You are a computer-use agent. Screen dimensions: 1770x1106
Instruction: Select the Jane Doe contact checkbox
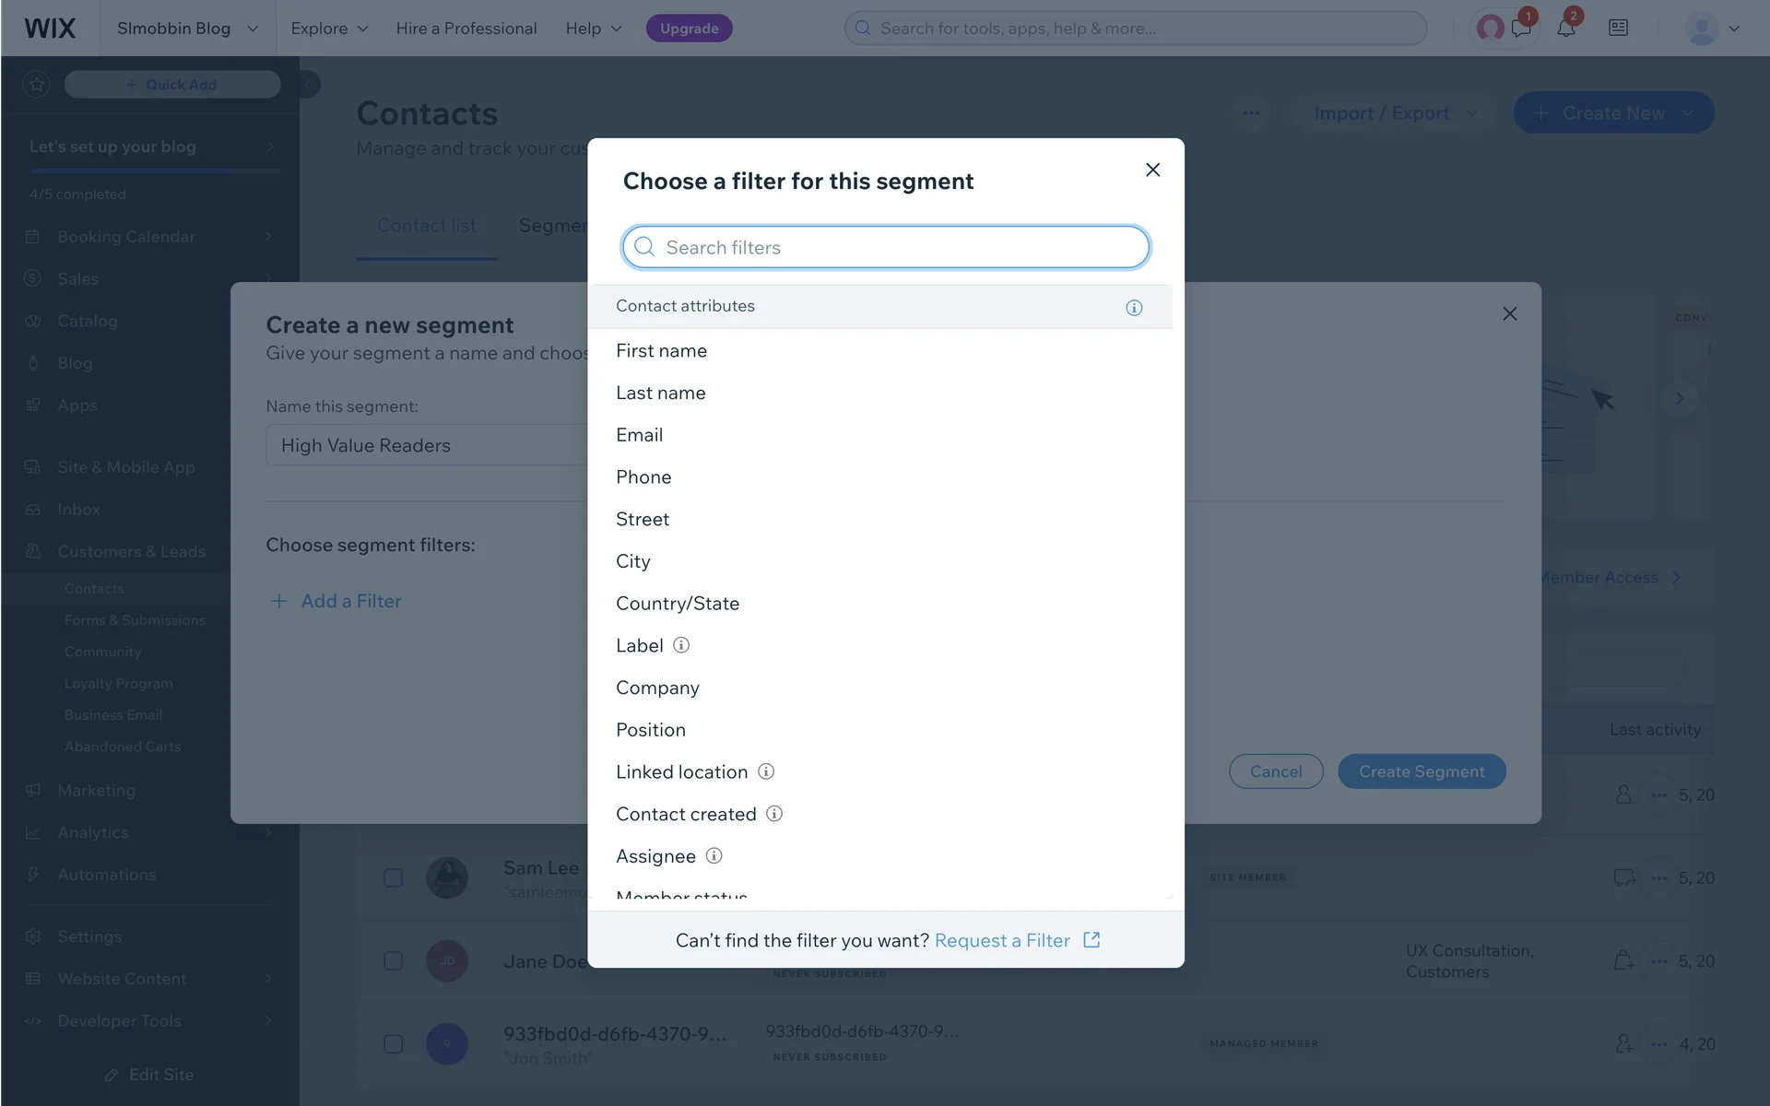(394, 961)
